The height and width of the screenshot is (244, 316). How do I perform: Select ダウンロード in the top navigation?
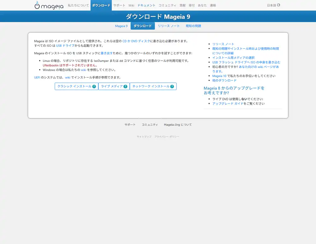click(x=101, y=5)
